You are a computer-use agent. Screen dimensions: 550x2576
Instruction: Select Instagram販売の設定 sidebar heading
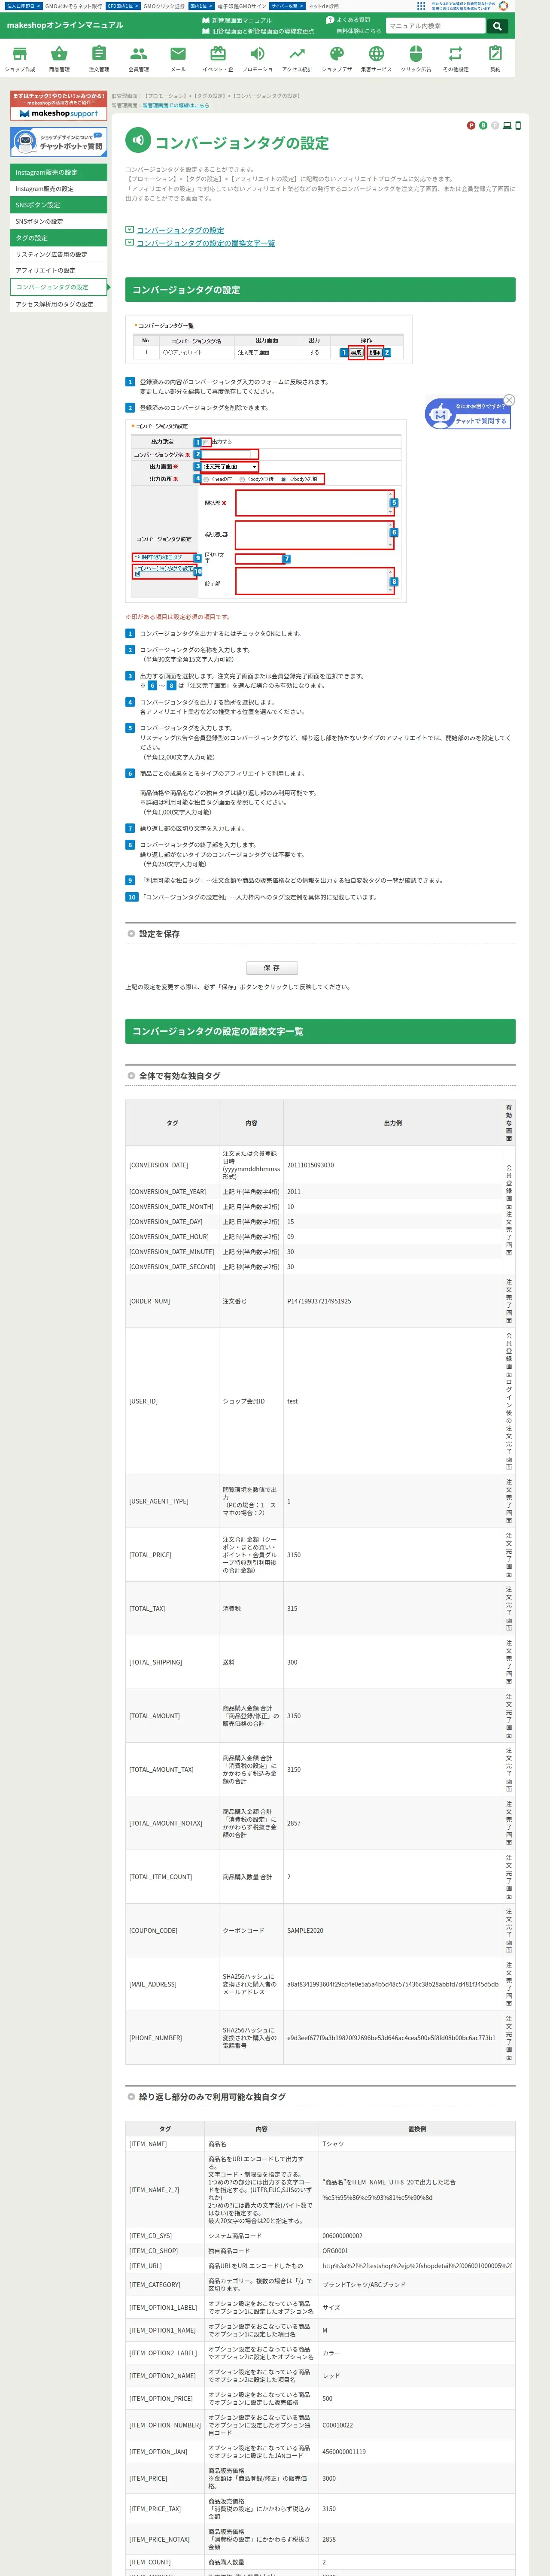pos(59,172)
